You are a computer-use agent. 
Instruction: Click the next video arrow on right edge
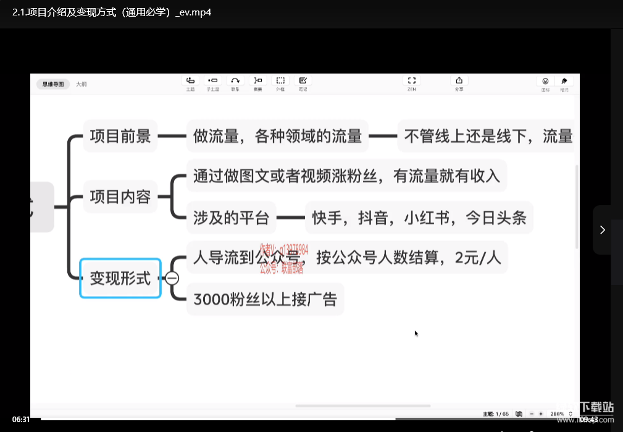603,230
